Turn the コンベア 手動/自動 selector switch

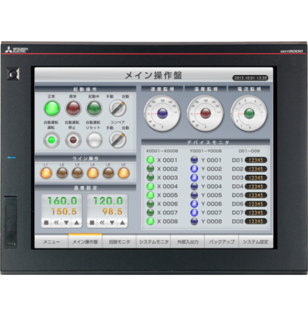pyautogui.click(x=117, y=139)
